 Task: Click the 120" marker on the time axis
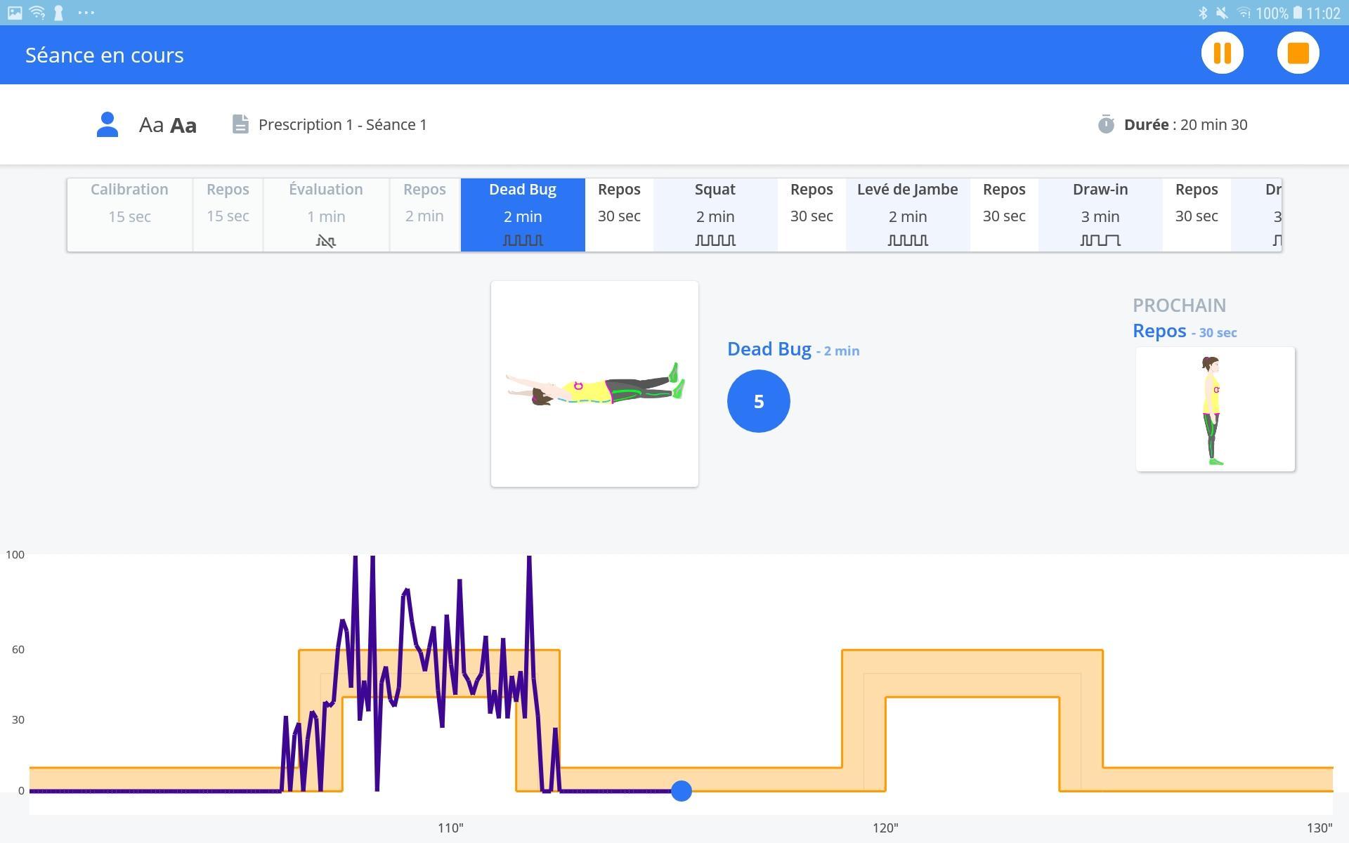click(x=885, y=828)
